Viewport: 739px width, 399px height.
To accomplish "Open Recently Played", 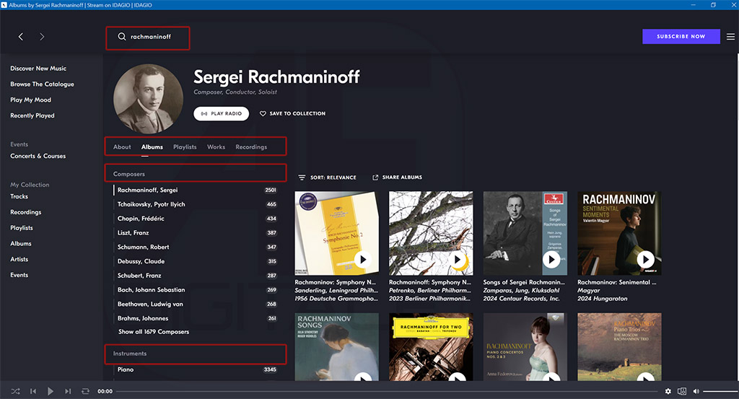I will [32, 115].
